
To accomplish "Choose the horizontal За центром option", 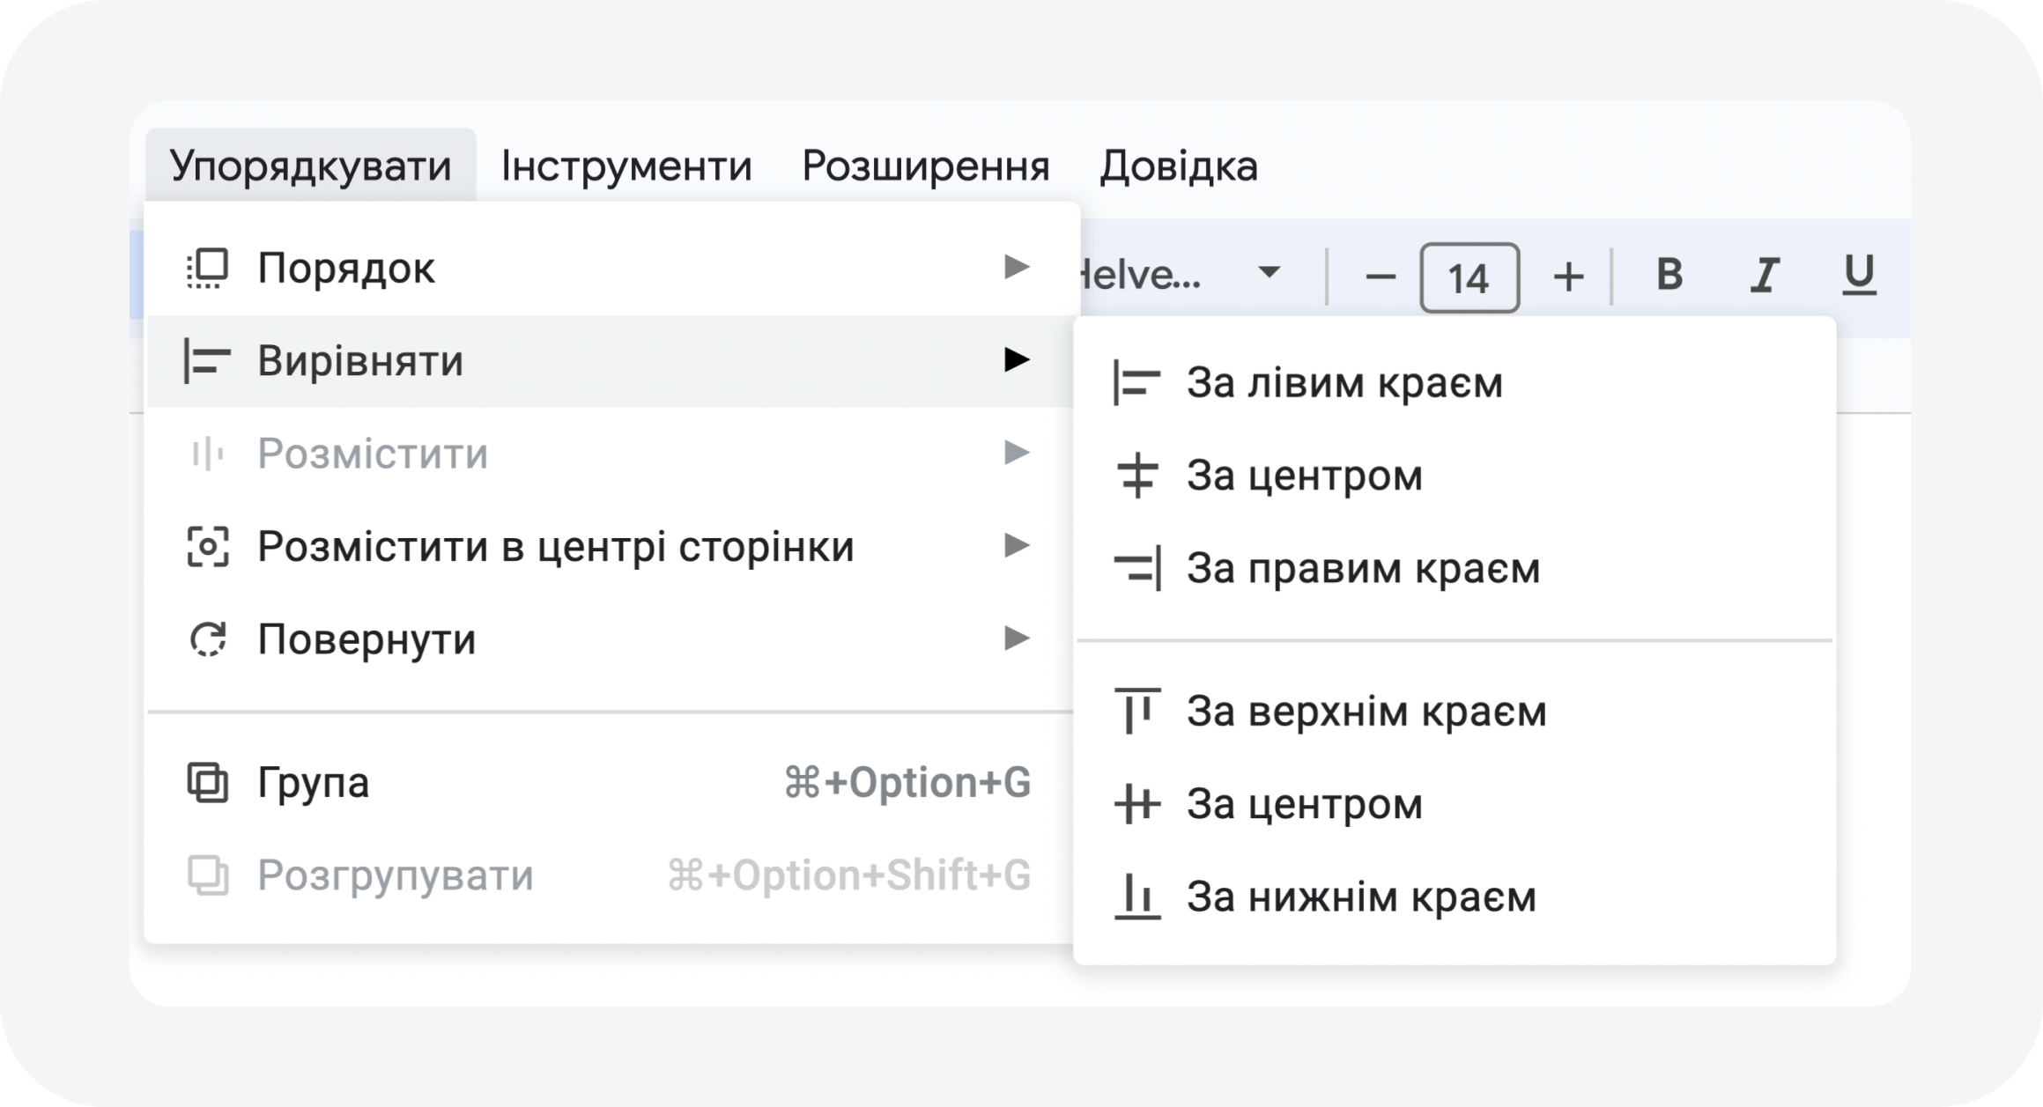I will (x=1455, y=476).
